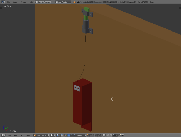Open the Blender Render engine dropdown
Viewport: 181px width, 137px height.
[63, 2]
